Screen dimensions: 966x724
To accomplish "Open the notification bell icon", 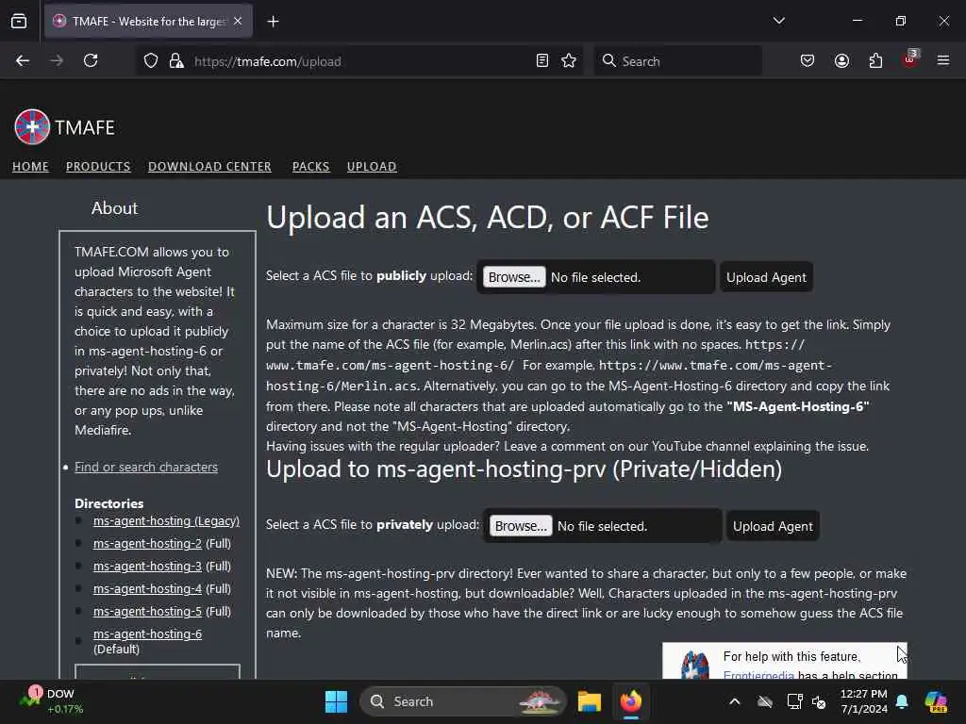I will click(902, 701).
